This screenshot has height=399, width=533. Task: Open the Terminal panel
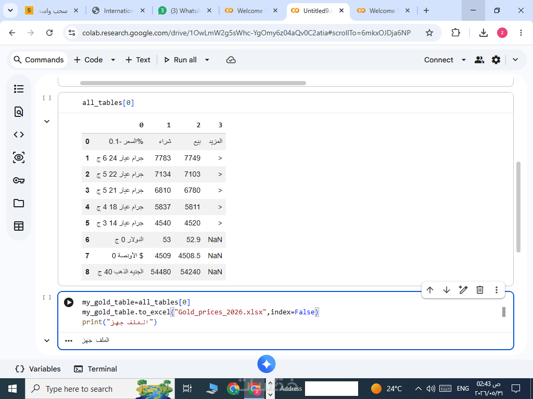(x=96, y=369)
